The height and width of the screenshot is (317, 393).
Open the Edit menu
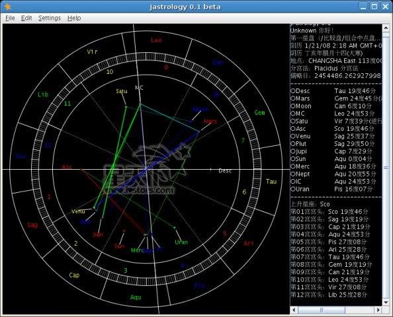pos(26,18)
